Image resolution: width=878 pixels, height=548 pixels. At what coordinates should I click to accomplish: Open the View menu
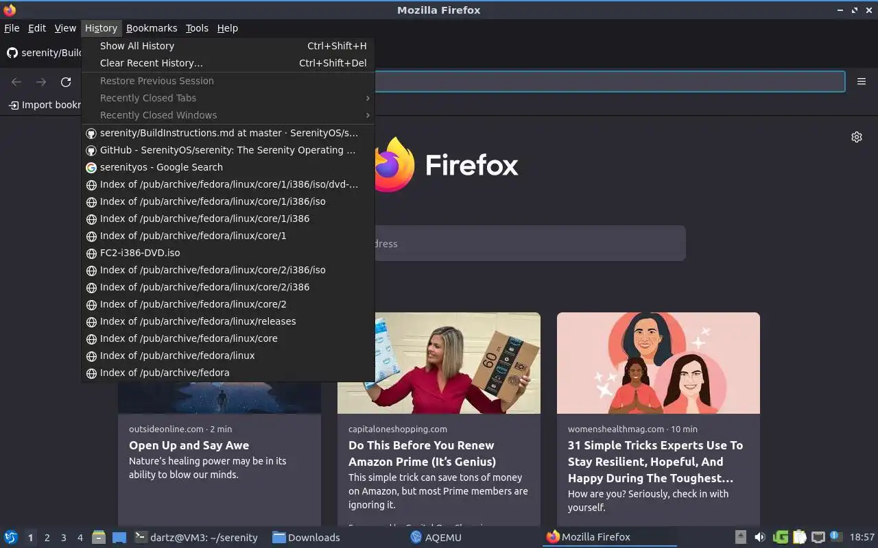pyautogui.click(x=65, y=28)
